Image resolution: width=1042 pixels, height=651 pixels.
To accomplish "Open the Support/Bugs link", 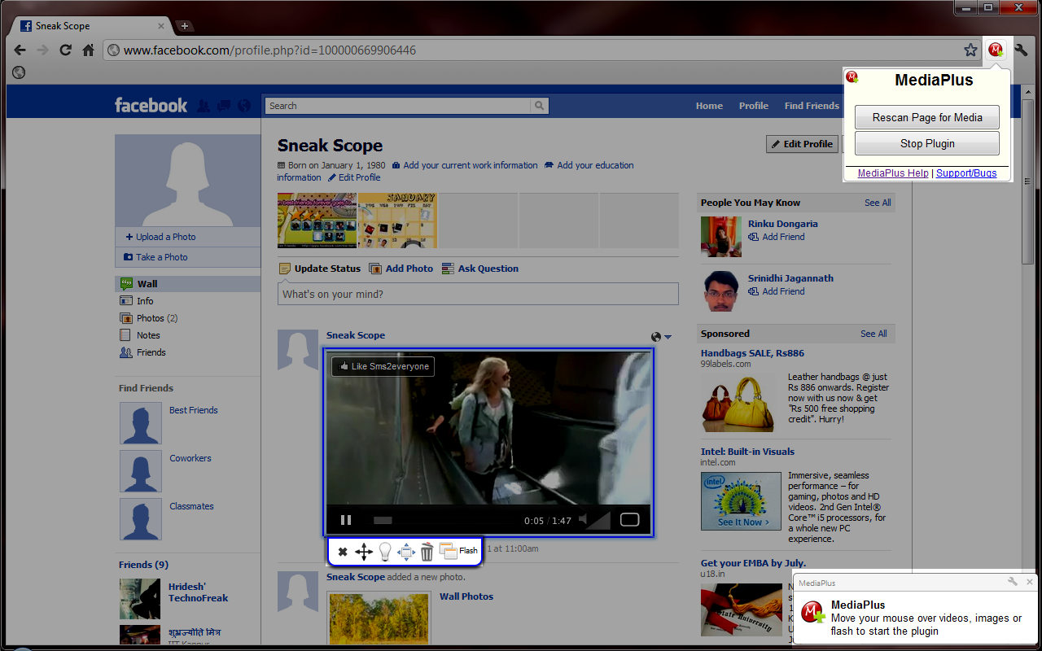I will pos(966,173).
